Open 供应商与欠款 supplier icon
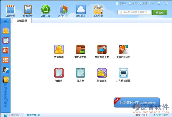This screenshot has width=172, height=117. pos(102,49)
